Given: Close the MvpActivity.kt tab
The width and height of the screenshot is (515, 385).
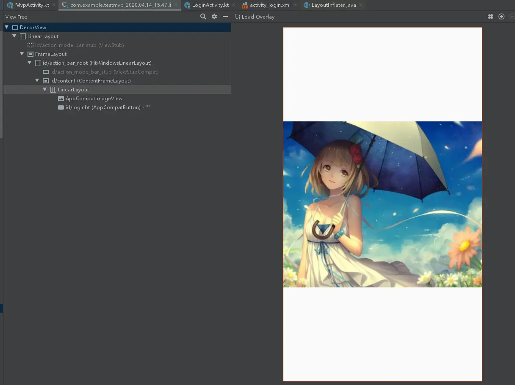Looking at the screenshot, I should [x=54, y=5].
